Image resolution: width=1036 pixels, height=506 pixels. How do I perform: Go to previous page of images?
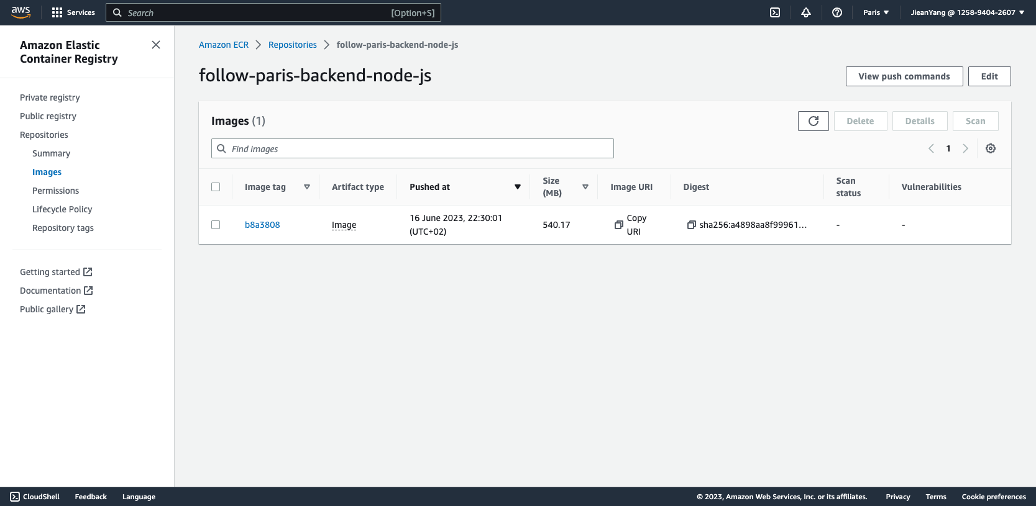(931, 148)
